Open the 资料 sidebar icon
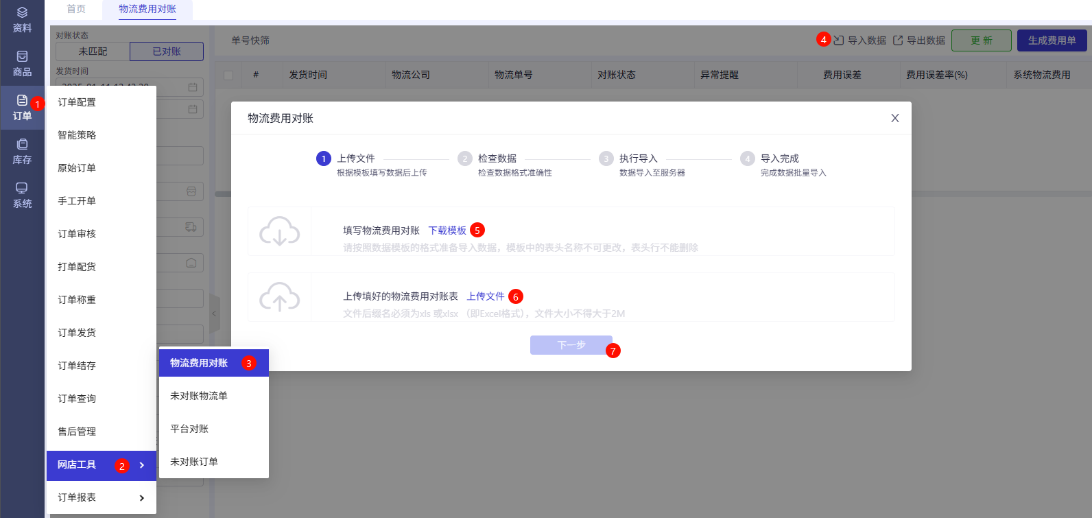Image resolution: width=1092 pixels, height=518 pixels. tap(22, 14)
